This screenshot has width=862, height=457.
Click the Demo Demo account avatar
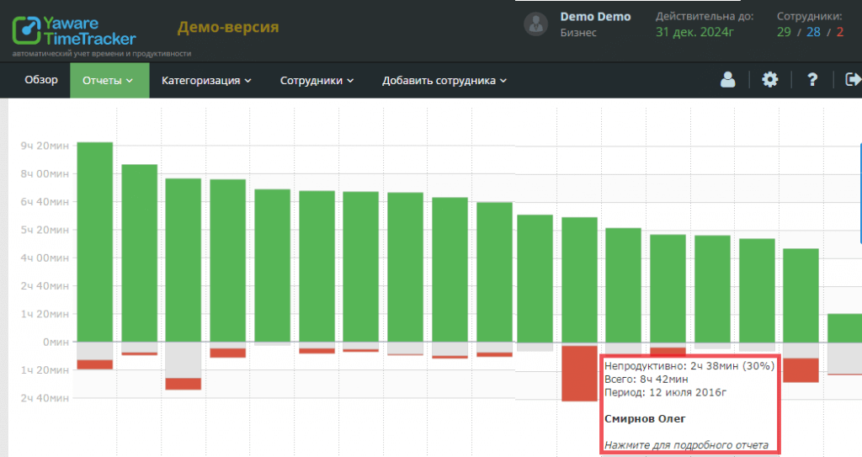pos(536,24)
